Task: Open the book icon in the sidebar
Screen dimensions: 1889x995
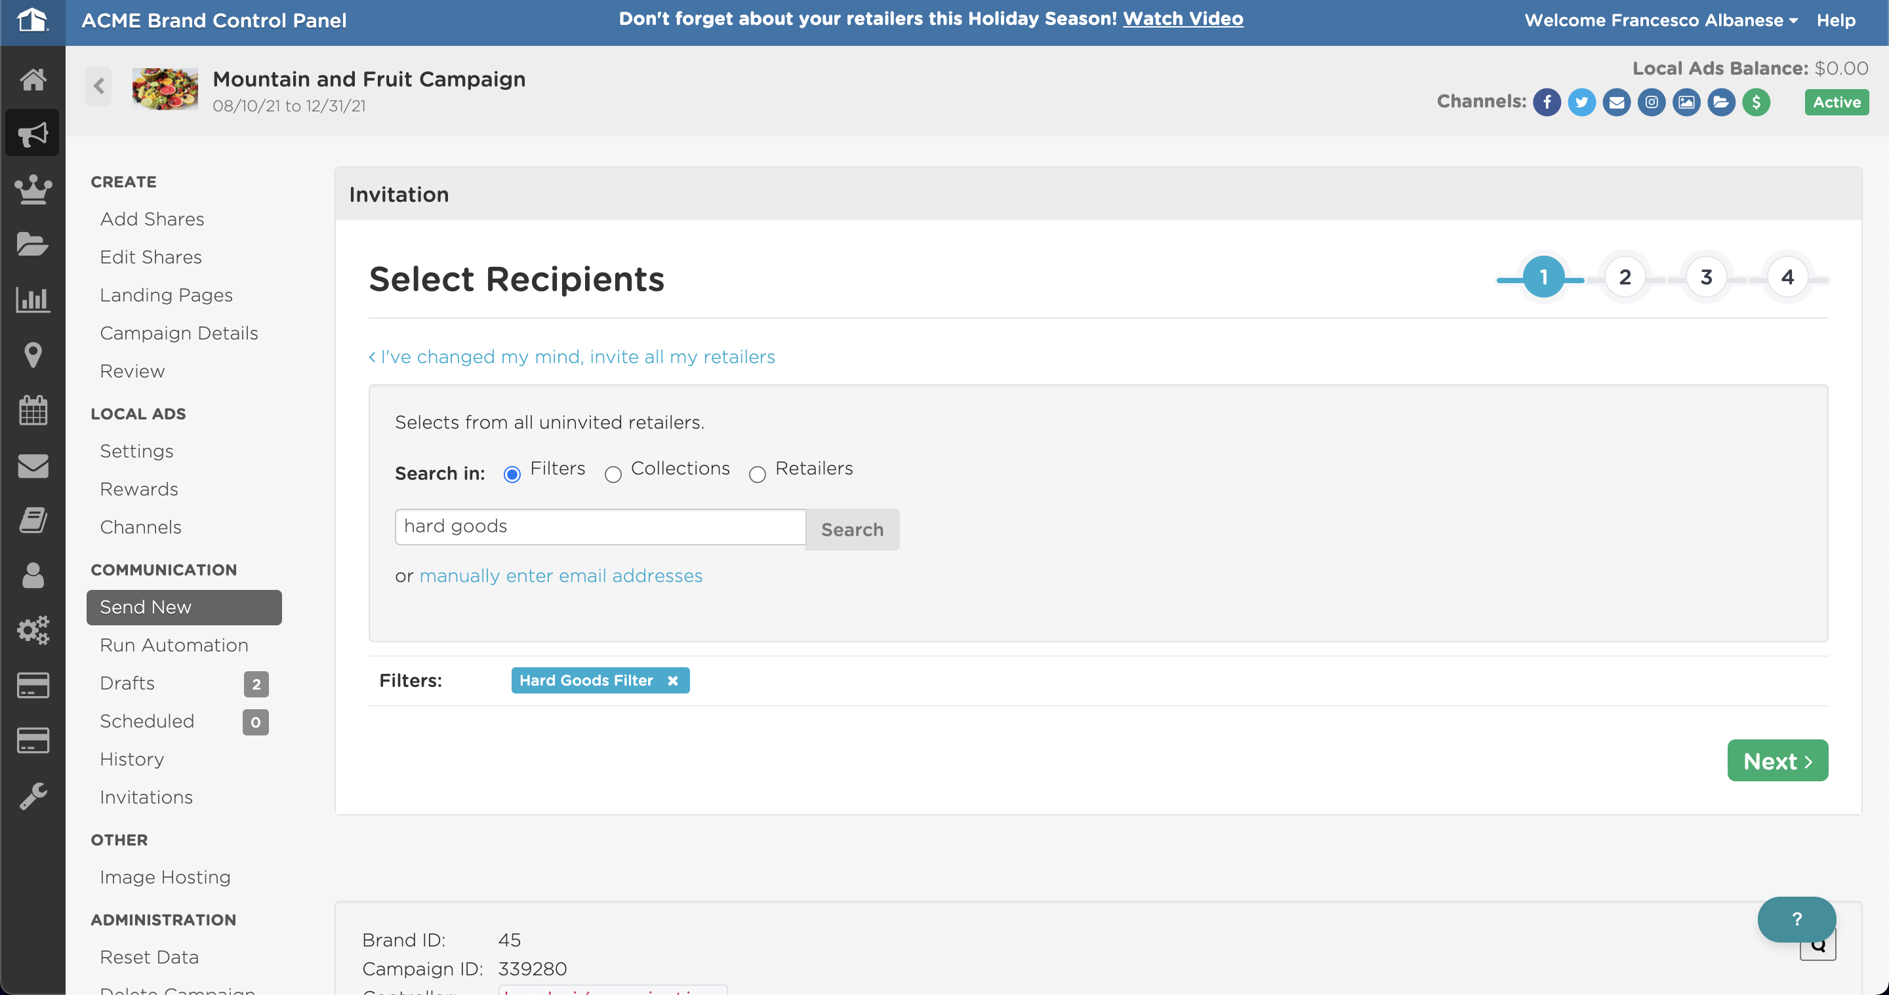Action: tap(32, 520)
